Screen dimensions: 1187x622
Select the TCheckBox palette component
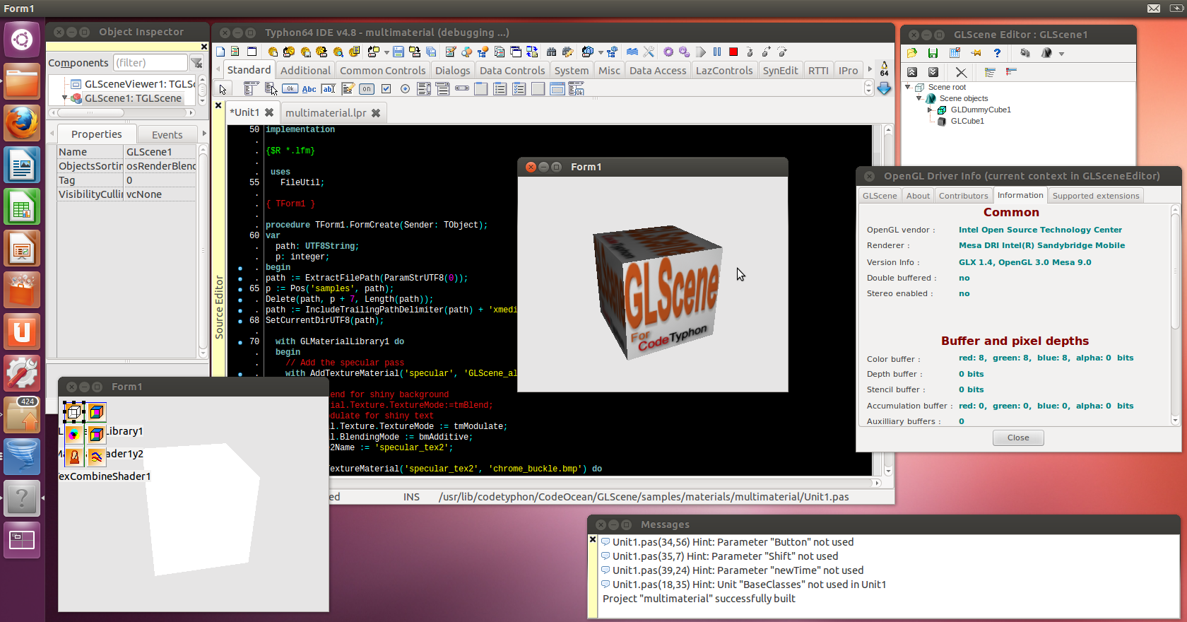click(x=386, y=88)
